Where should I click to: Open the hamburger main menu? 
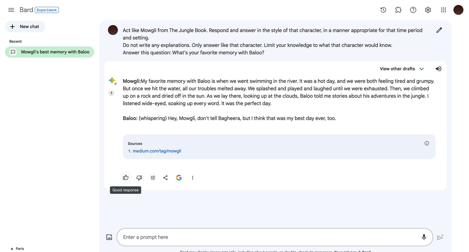pyautogui.click(x=11, y=10)
